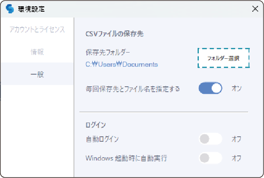Click the オフ text beside 自動ログイン

236,139
